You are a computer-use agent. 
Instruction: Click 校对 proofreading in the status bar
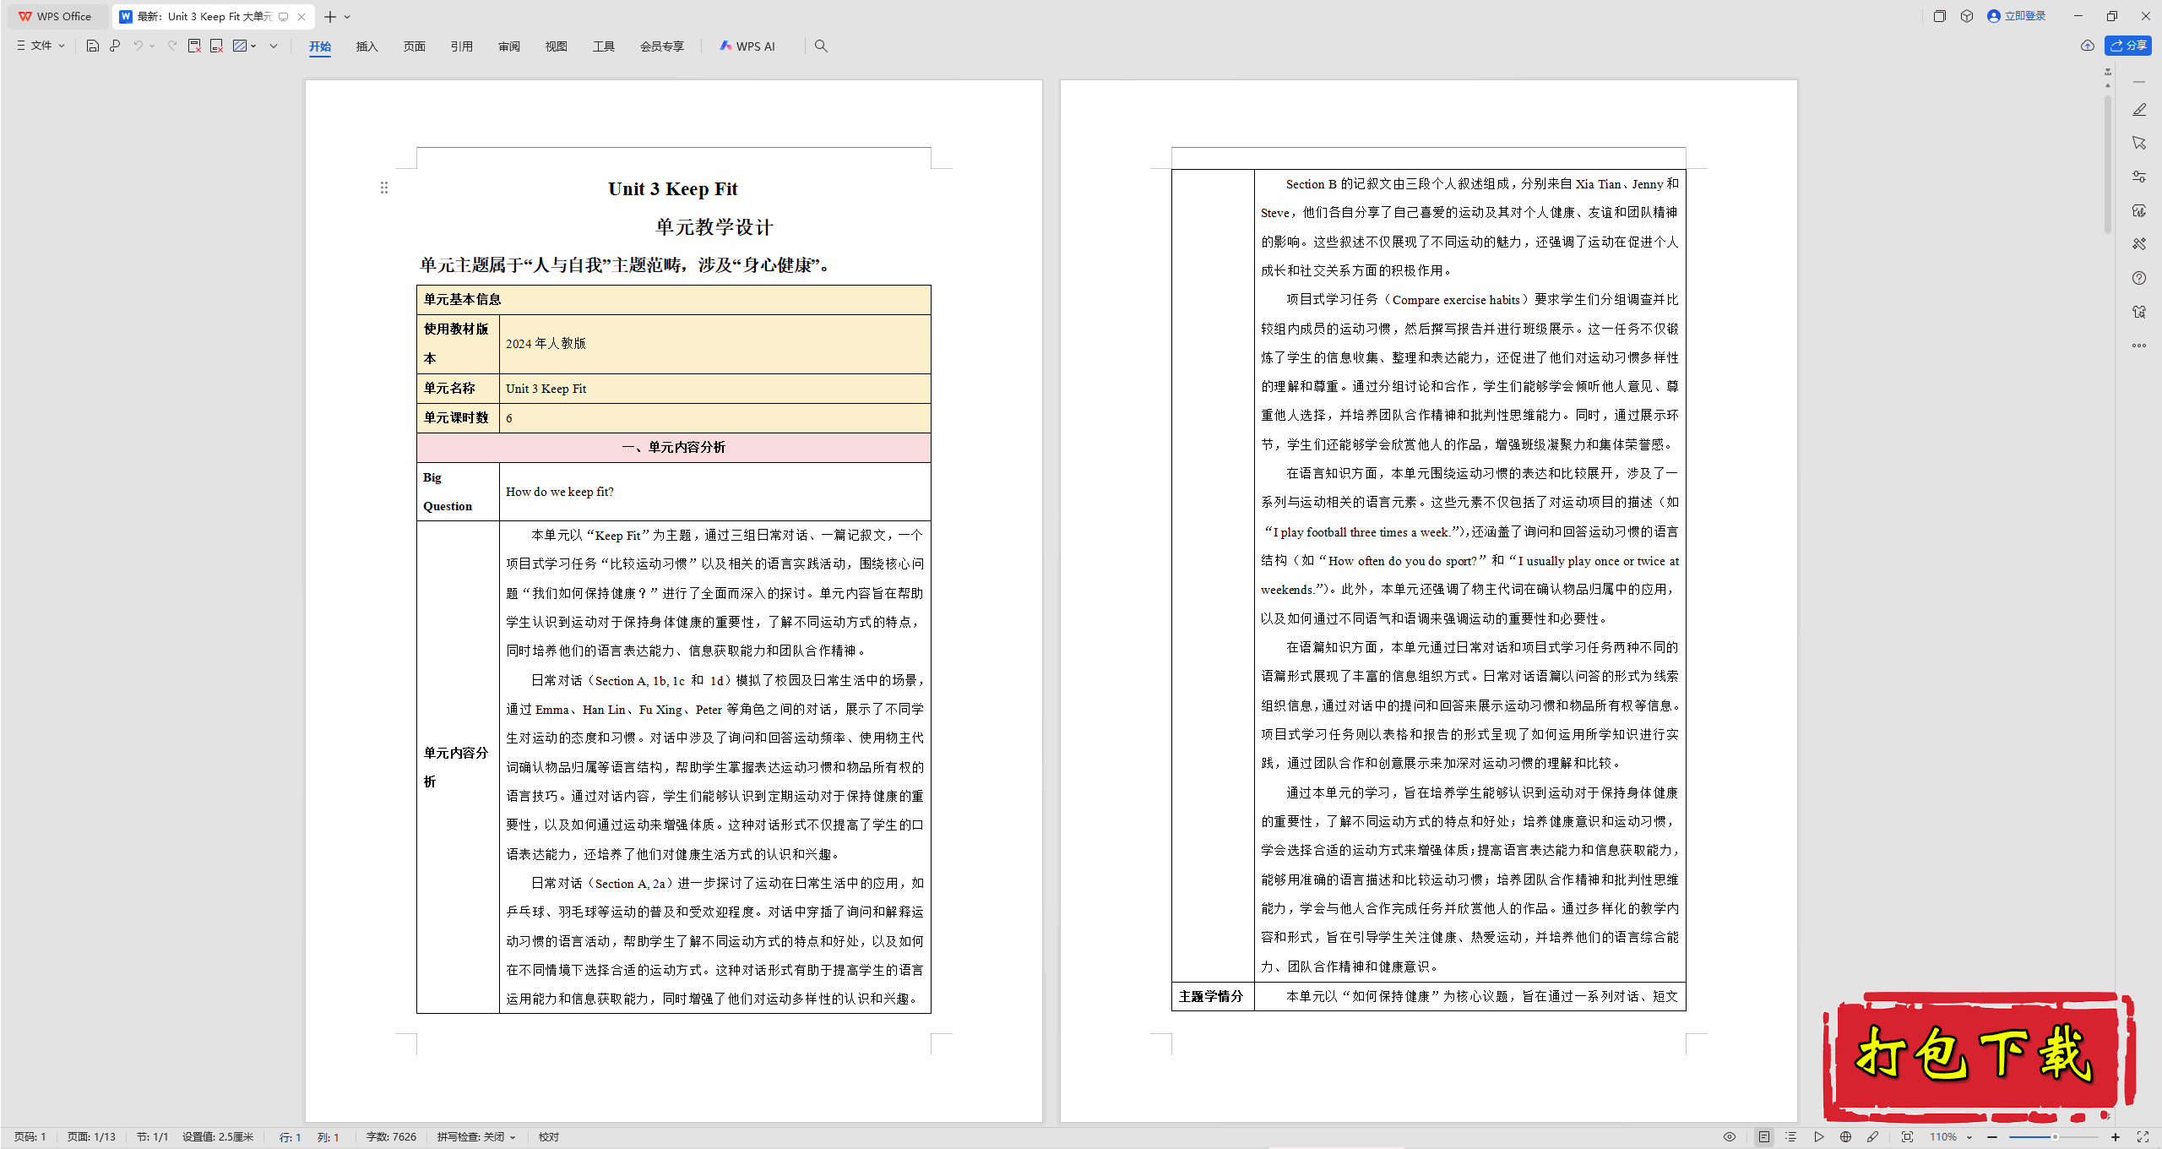549,1137
